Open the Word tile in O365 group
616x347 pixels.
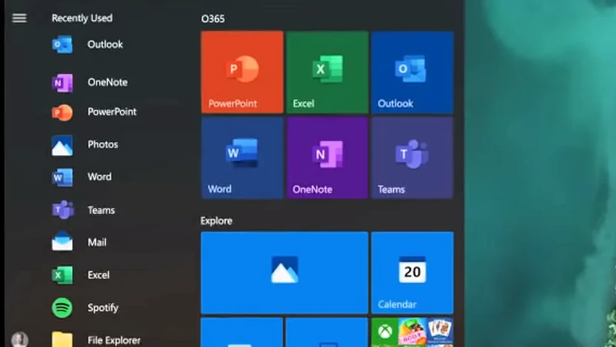(x=242, y=158)
